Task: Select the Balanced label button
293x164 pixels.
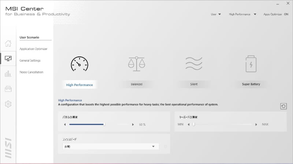Action: tap(137, 84)
